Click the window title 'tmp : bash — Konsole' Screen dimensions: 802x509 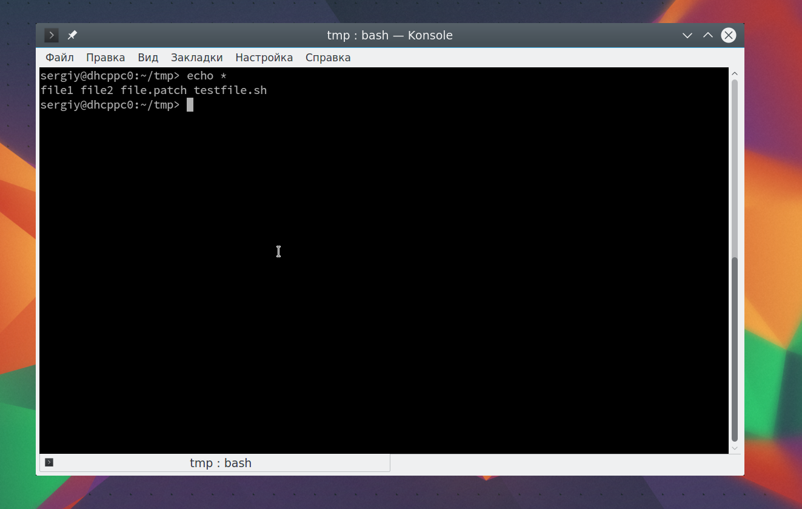(x=390, y=35)
